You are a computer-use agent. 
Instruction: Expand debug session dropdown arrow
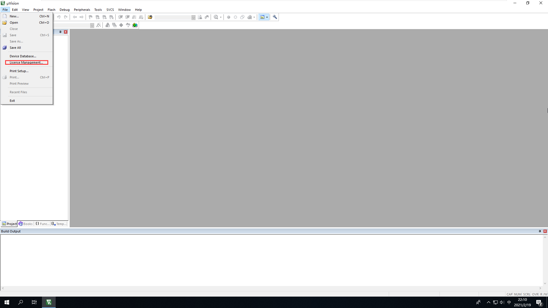tap(221, 17)
